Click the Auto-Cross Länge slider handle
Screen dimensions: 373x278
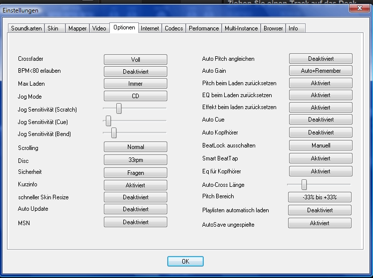[304, 184]
